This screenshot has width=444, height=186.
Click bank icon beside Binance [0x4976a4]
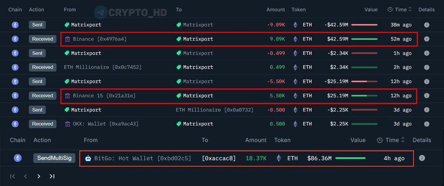67,39
